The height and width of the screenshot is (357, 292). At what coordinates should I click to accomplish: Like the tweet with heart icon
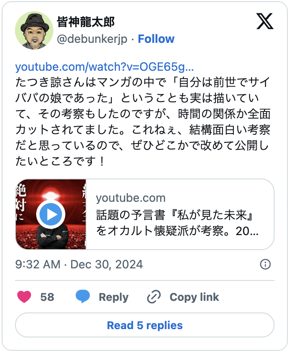pyautogui.click(x=25, y=297)
